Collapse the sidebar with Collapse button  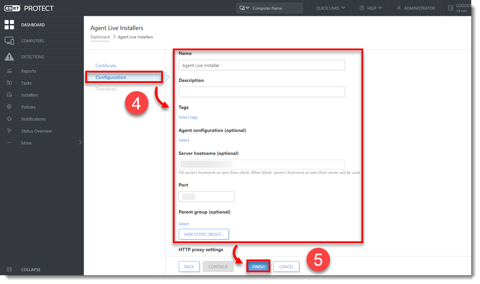coord(31,270)
